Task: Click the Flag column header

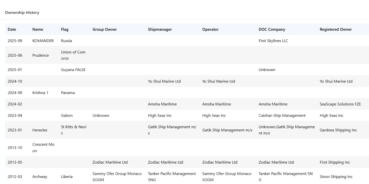Action: click(x=65, y=29)
